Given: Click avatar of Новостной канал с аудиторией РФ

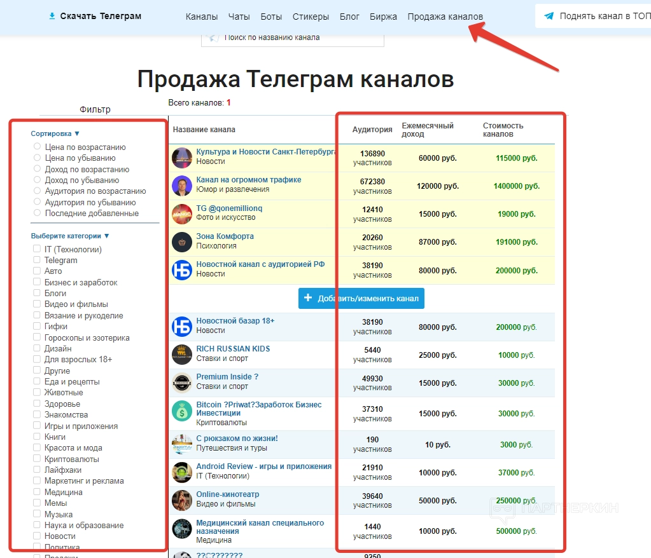Looking at the screenshot, I should [x=182, y=270].
